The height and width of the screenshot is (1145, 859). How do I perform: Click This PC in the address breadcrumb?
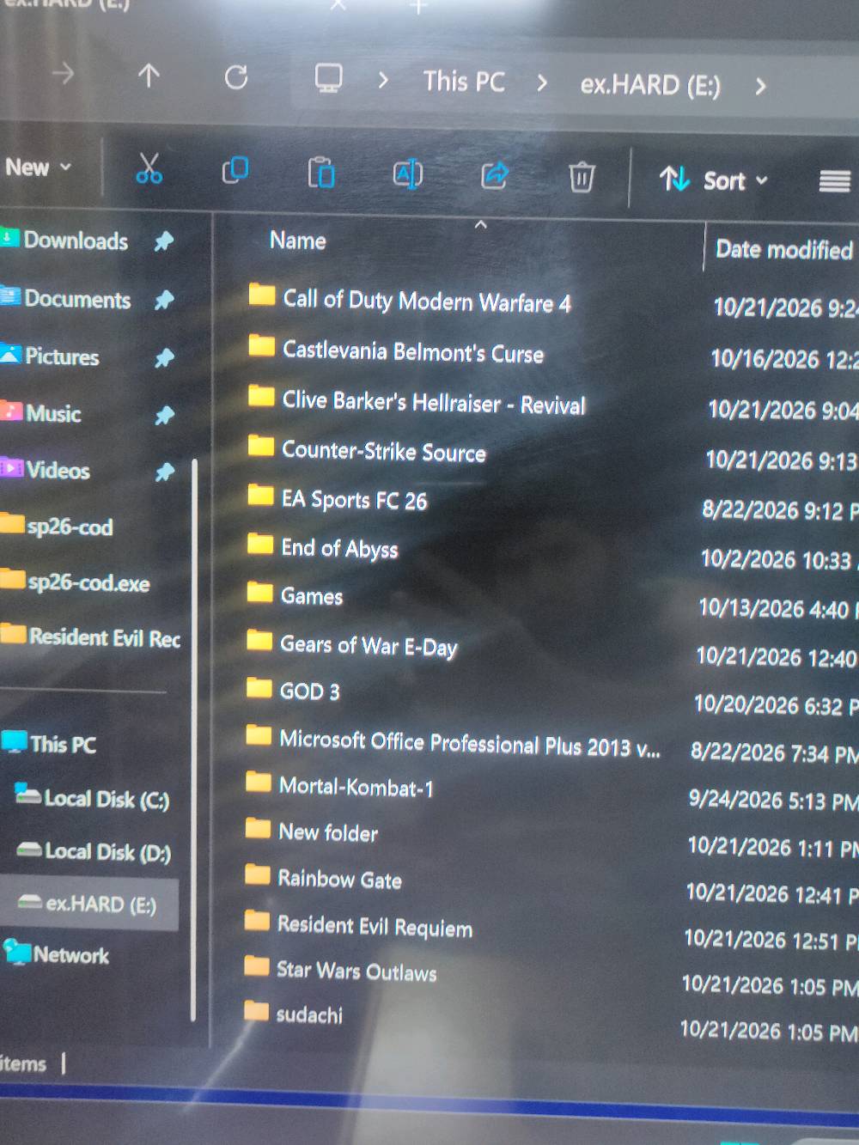(x=464, y=82)
